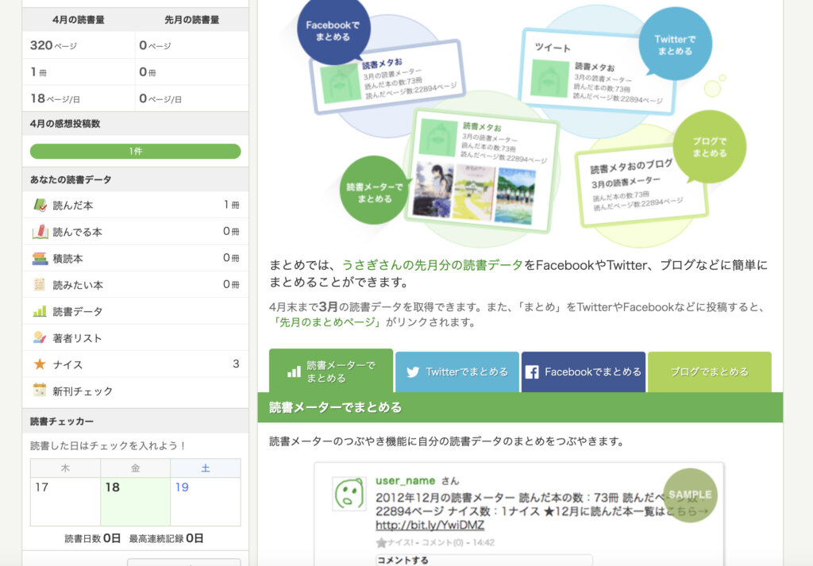Click the 読んでる本 open book icon

click(x=40, y=232)
